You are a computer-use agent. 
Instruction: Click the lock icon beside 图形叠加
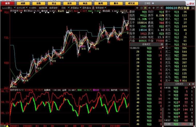(93, 8)
